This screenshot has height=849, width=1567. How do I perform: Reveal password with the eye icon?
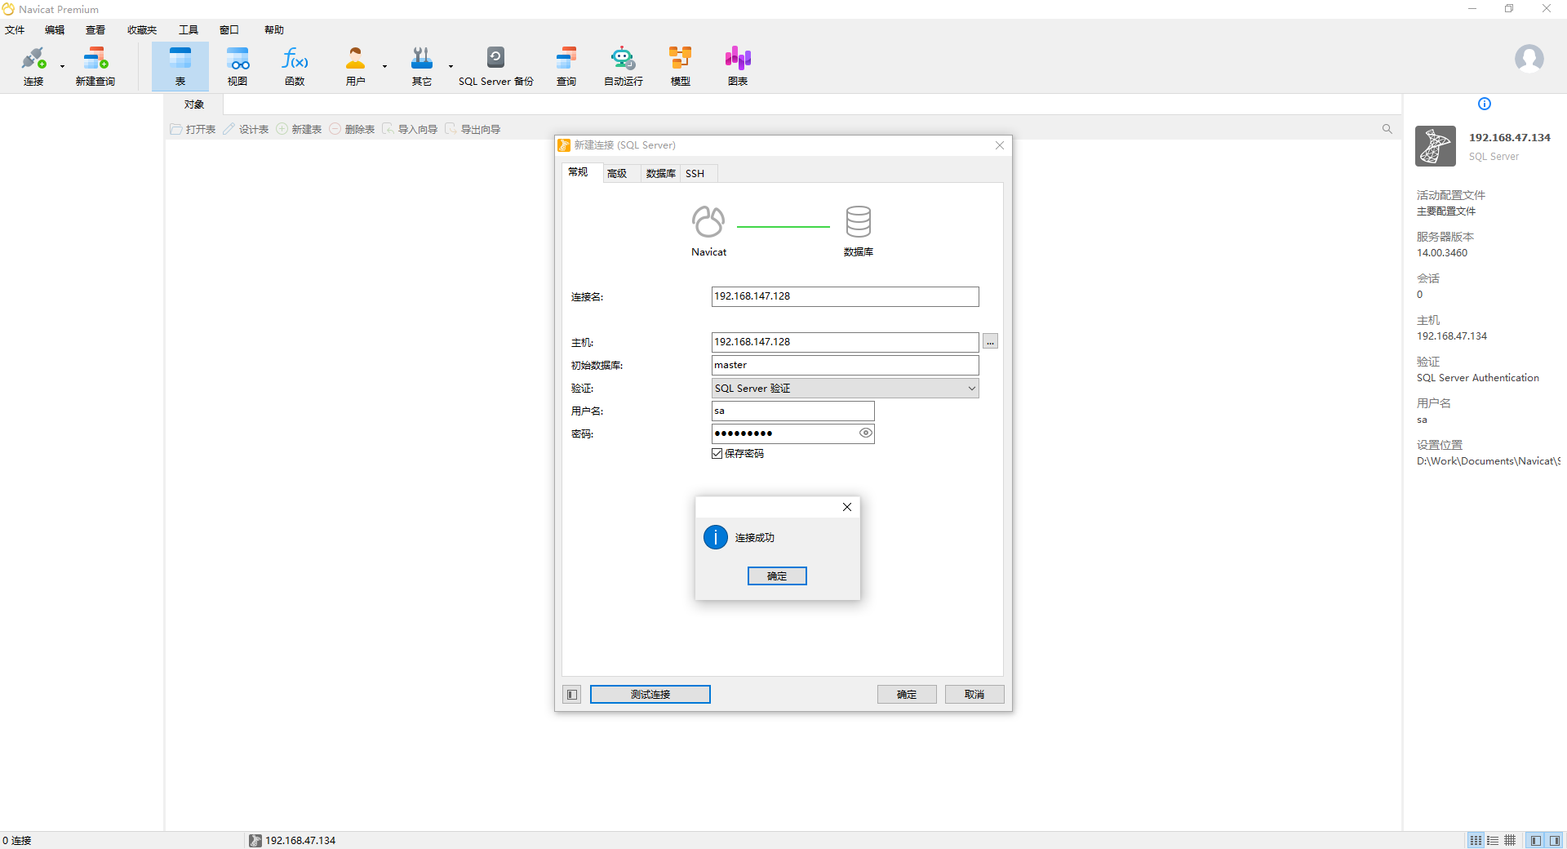(x=865, y=433)
